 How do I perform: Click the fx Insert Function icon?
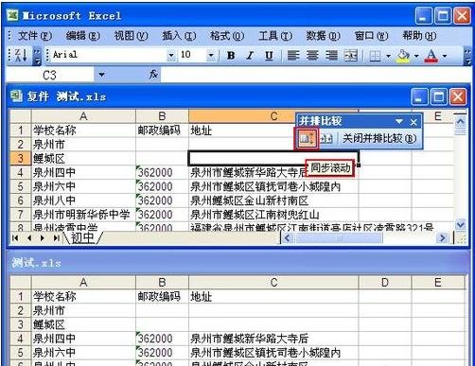point(153,75)
